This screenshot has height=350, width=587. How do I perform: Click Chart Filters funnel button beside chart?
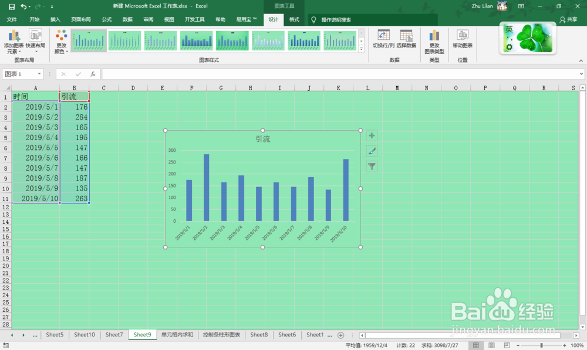point(372,166)
